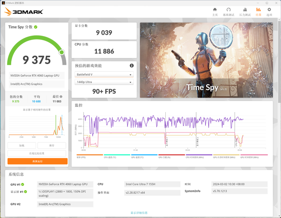This screenshot has height=218, width=281.
Task: Open the Options tab (选项)
Action: tap(269, 12)
